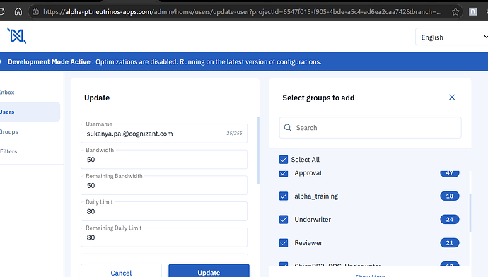Open Inbox in the sidebar

pos(7,93)
